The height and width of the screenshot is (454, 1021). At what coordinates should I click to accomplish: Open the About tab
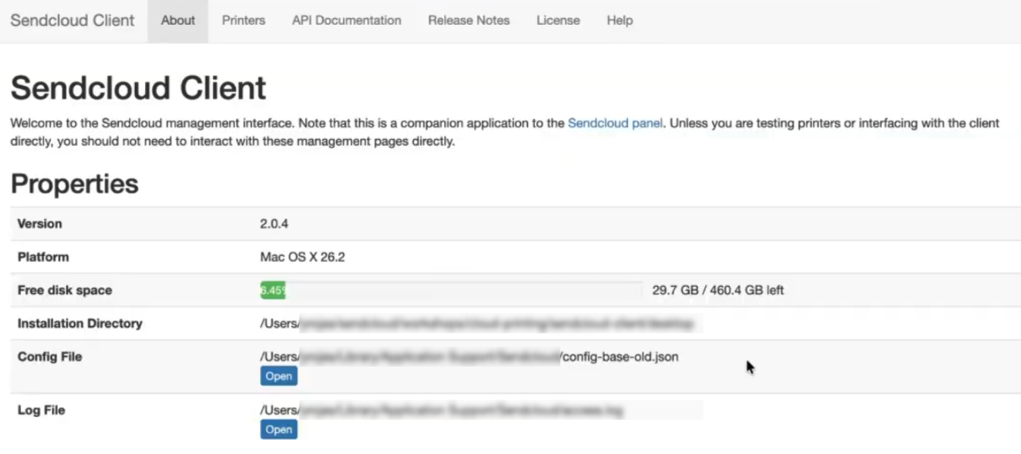tap(178, 20)
